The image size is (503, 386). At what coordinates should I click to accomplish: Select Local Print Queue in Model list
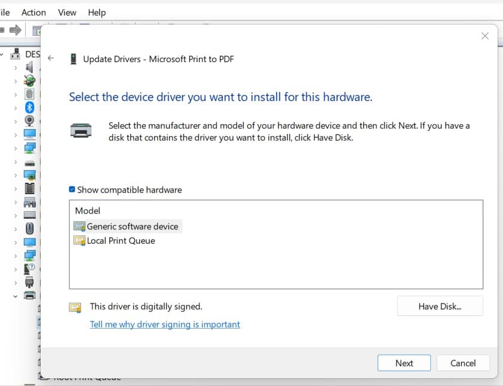[121, 241]
